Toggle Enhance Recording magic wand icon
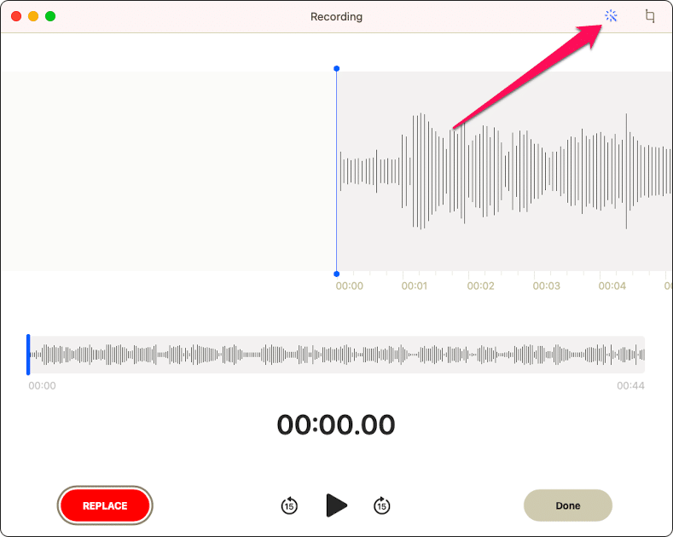Screen dimensions: 673x537 (611, 16)
